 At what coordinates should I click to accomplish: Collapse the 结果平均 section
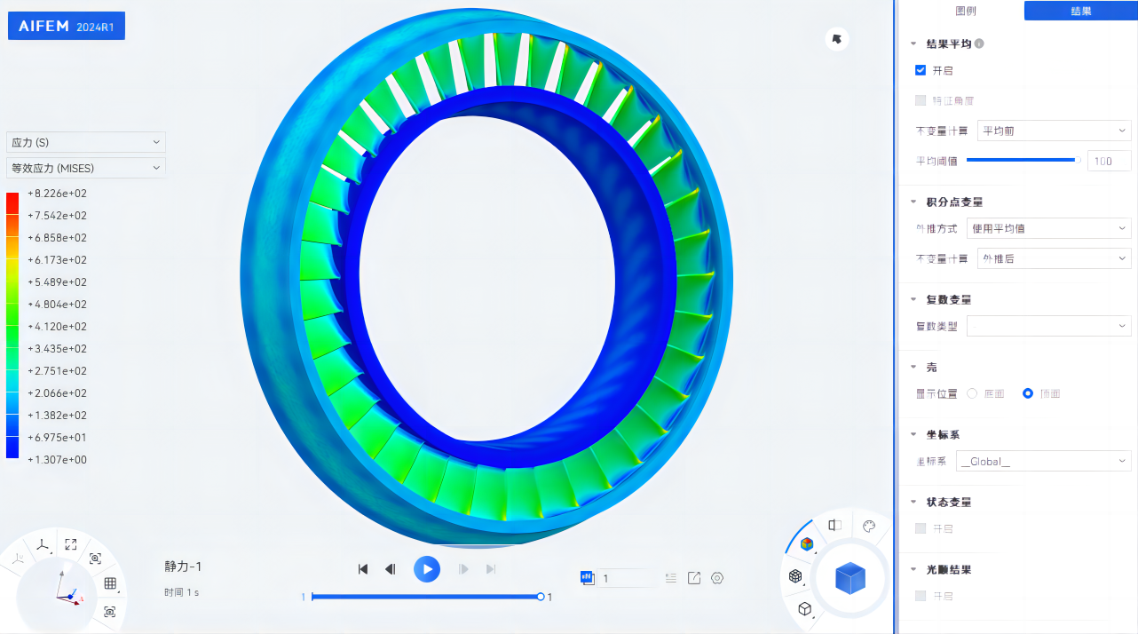913,44
